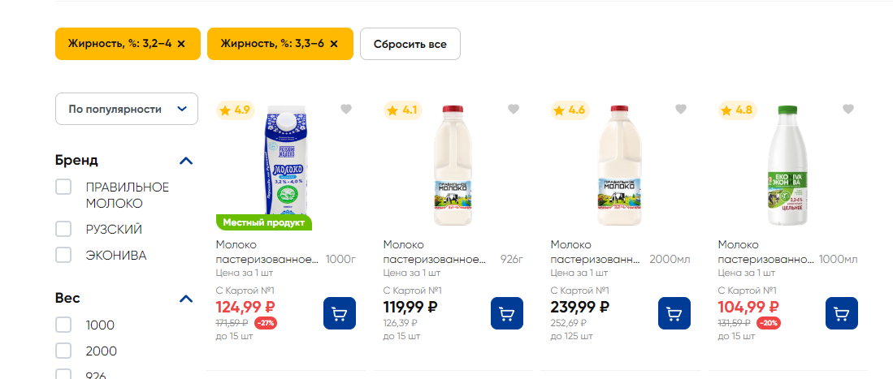Add the 124,99 ₽ milk to cart
The image size is (893, 379).
tap(340, 313)
